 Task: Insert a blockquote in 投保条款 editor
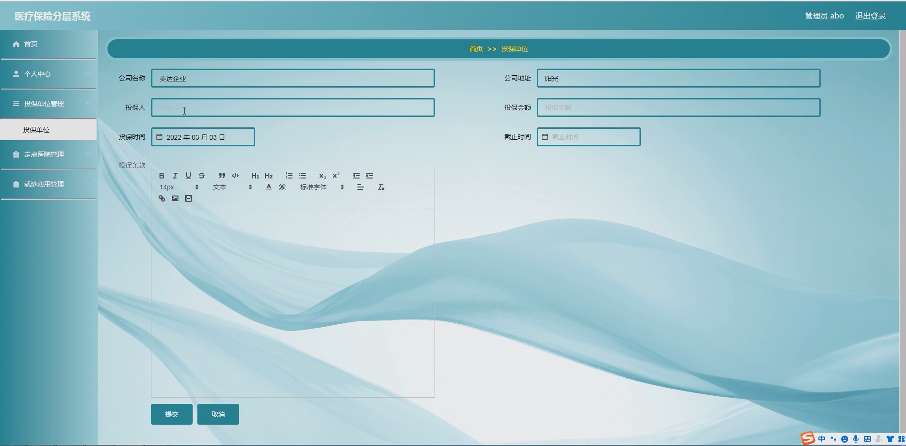pos(222,176)
